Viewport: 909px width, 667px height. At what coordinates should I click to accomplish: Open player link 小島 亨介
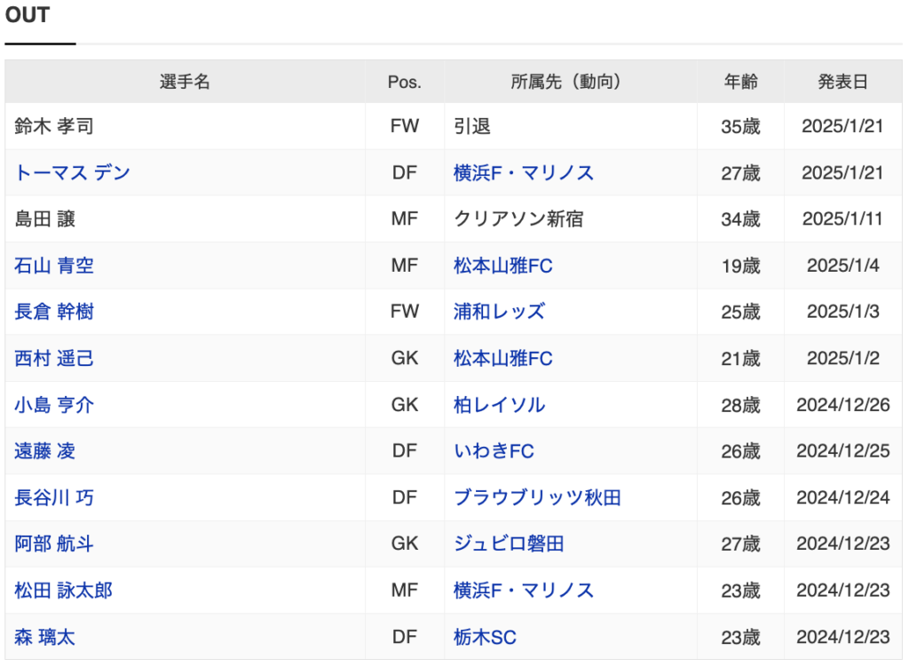[x=54, y=405]
